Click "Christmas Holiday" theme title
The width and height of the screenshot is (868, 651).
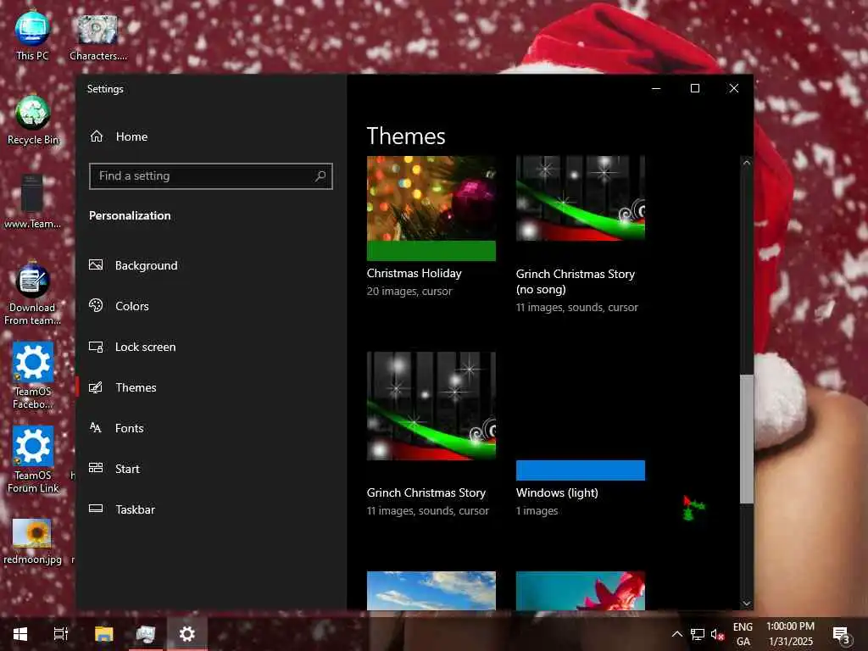[414, 273]
